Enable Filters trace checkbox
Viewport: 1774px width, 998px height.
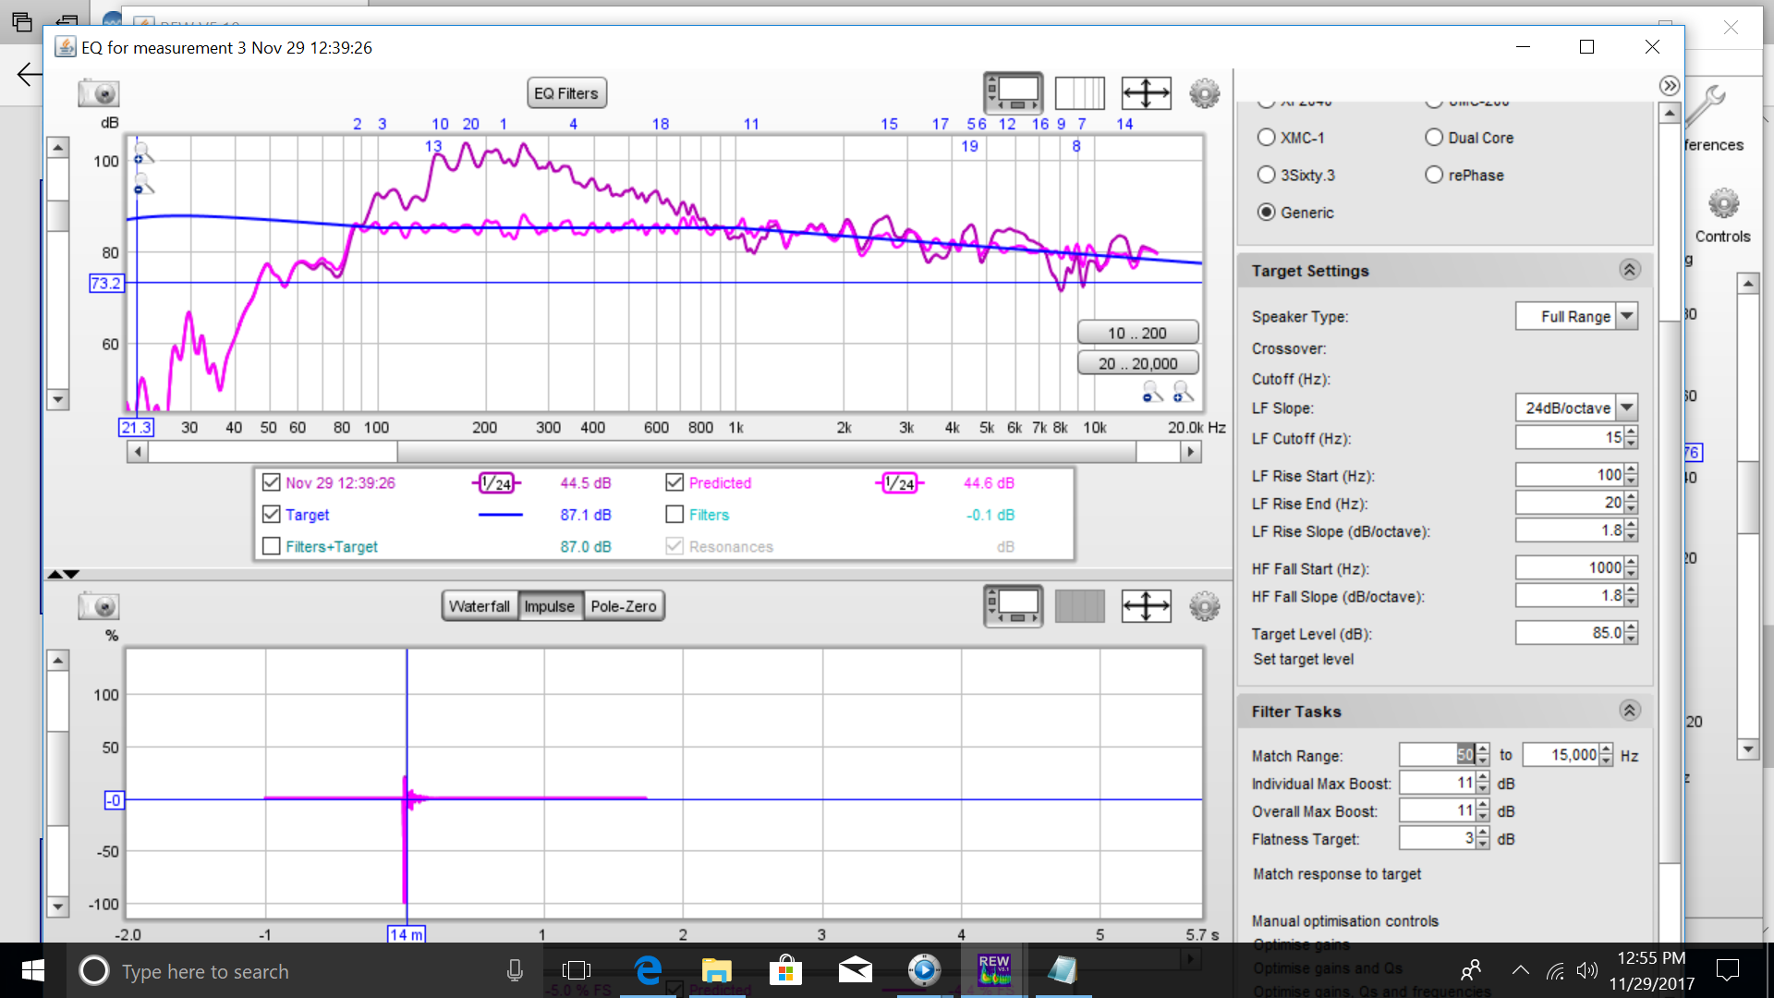(674, 514)
